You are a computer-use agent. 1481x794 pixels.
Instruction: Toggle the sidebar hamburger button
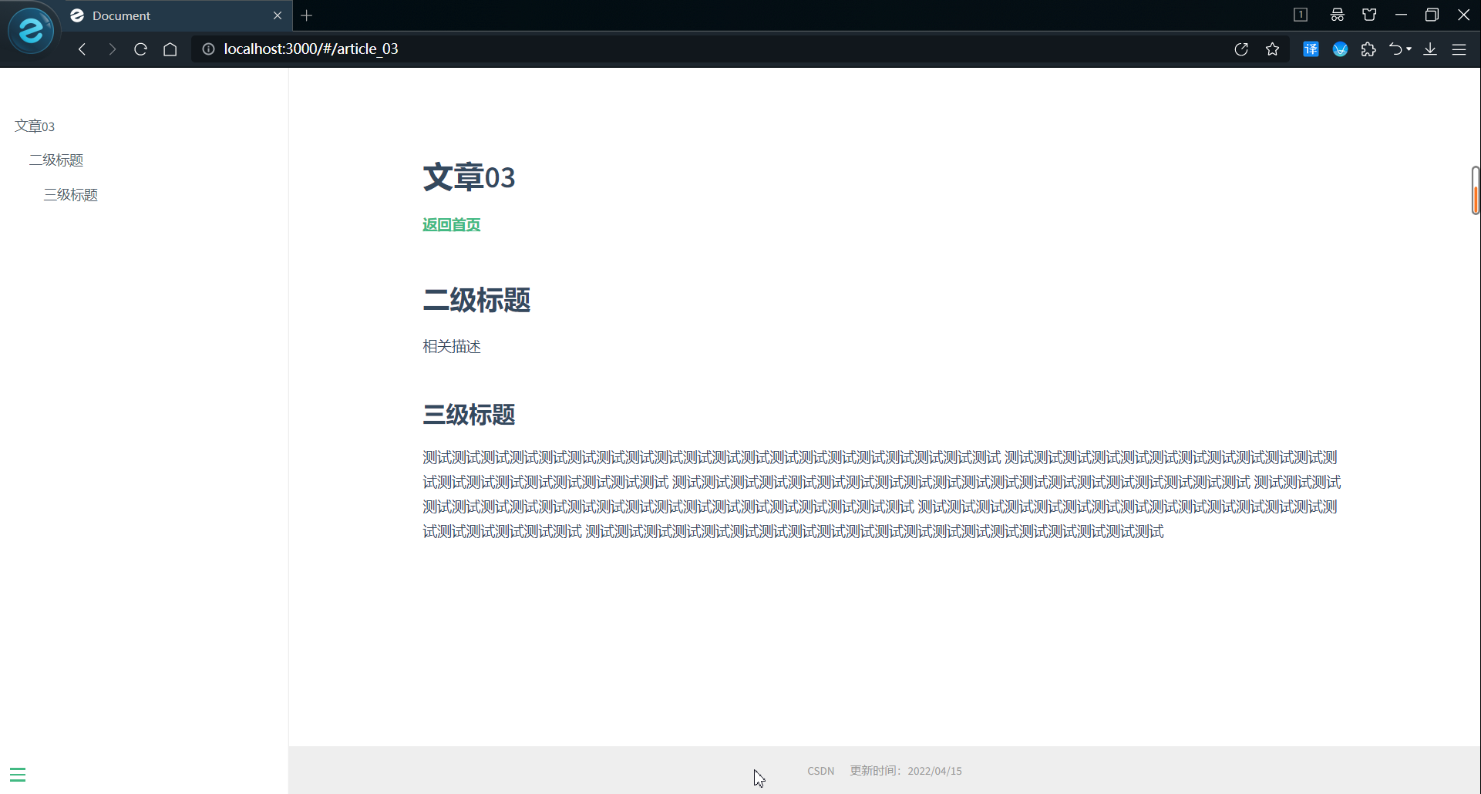[18, 775]
